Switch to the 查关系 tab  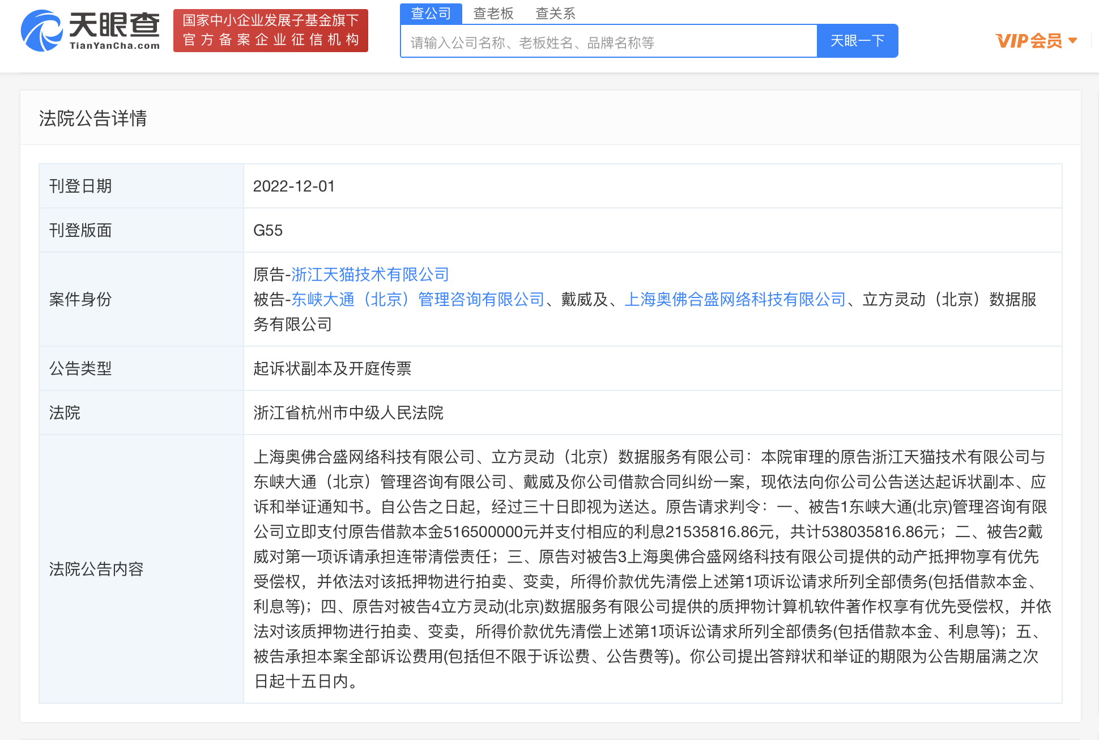555,13
